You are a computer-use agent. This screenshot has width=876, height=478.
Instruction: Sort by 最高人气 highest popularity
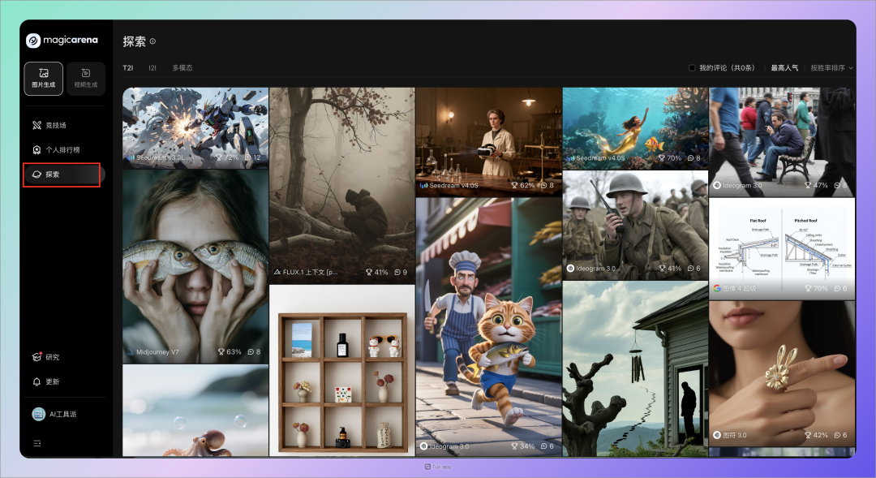pos(784,67)
